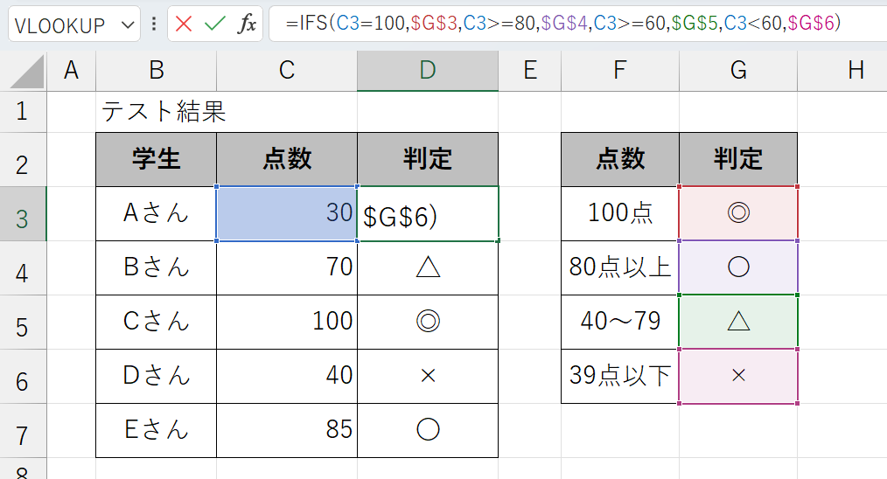Click the score cell showing 100

click(287, 323)
